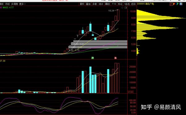Open the 复权 adjustment menu
The width and height of the screenshot is (186, 115).
point(82,4)
